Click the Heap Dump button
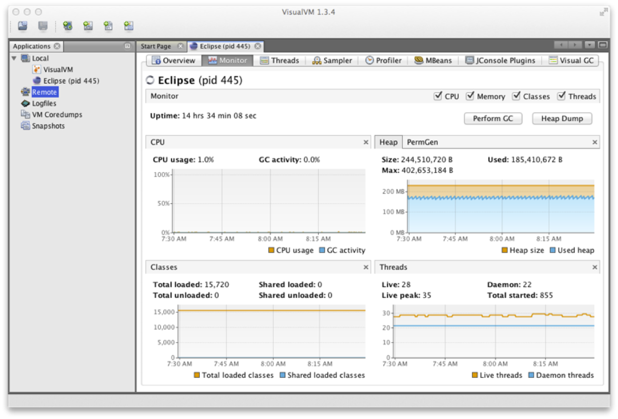Viewport: 618px width, 419px height. coord(562,119)
